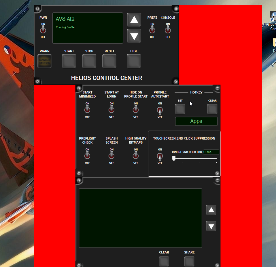Turn the CONSOLE switch off
Screen dimensions: 276x267
pyautogui.click(x=168, y=29)
